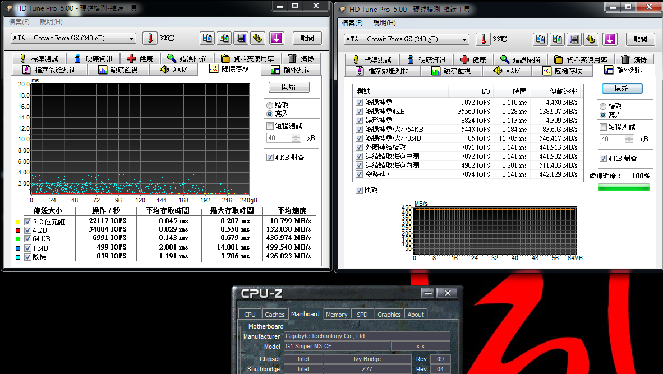Image resolution: width=663 pixels, height=374 pixels.
Task: Click 離開 button in left window
Action: pyautogui.click(x=307, y=38)
